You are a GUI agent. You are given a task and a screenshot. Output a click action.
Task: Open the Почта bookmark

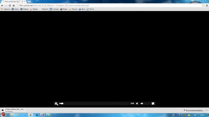pos(90,9)
